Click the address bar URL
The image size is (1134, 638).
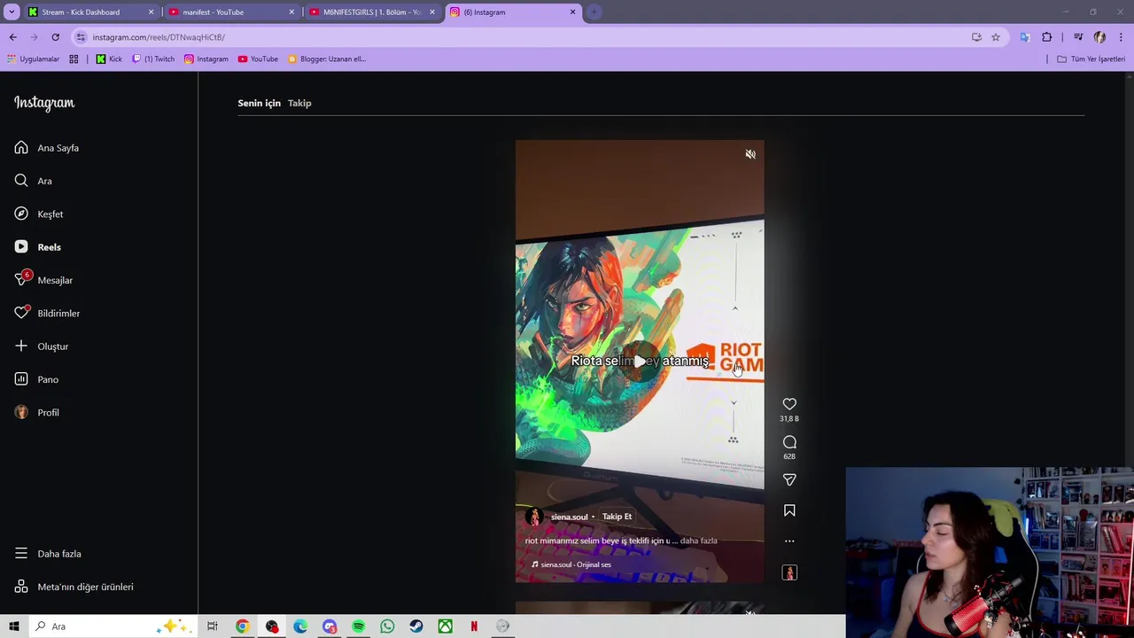[159, 37]
